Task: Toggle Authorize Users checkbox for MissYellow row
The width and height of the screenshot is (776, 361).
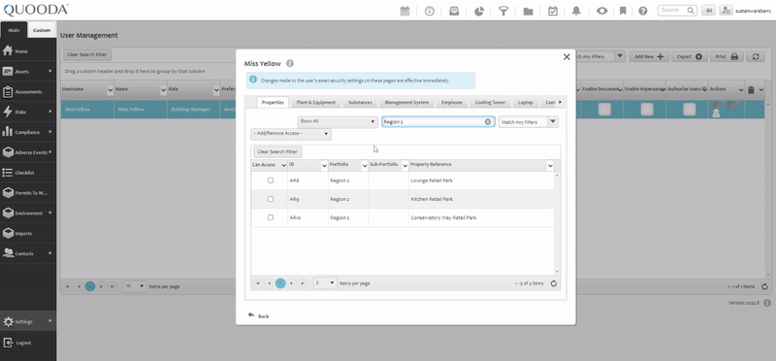Action: click(690, 110)
